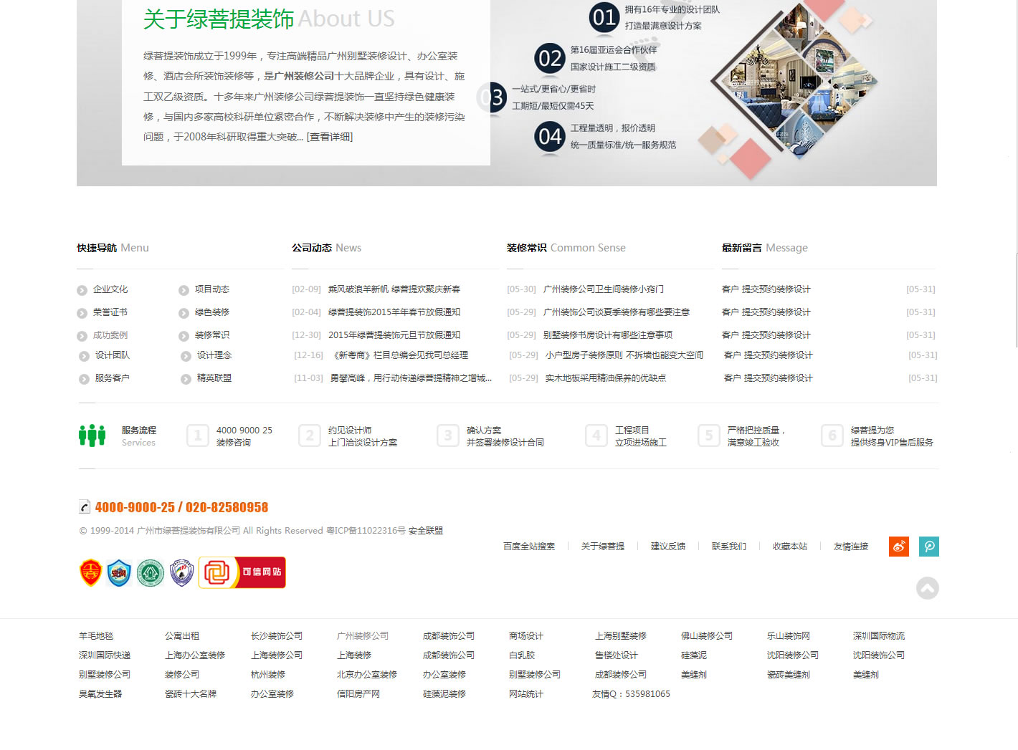This screenshot has height=750, width=1018.
Task: Open the 查看详细 link in About Us
Action: [x=330, y=137]
